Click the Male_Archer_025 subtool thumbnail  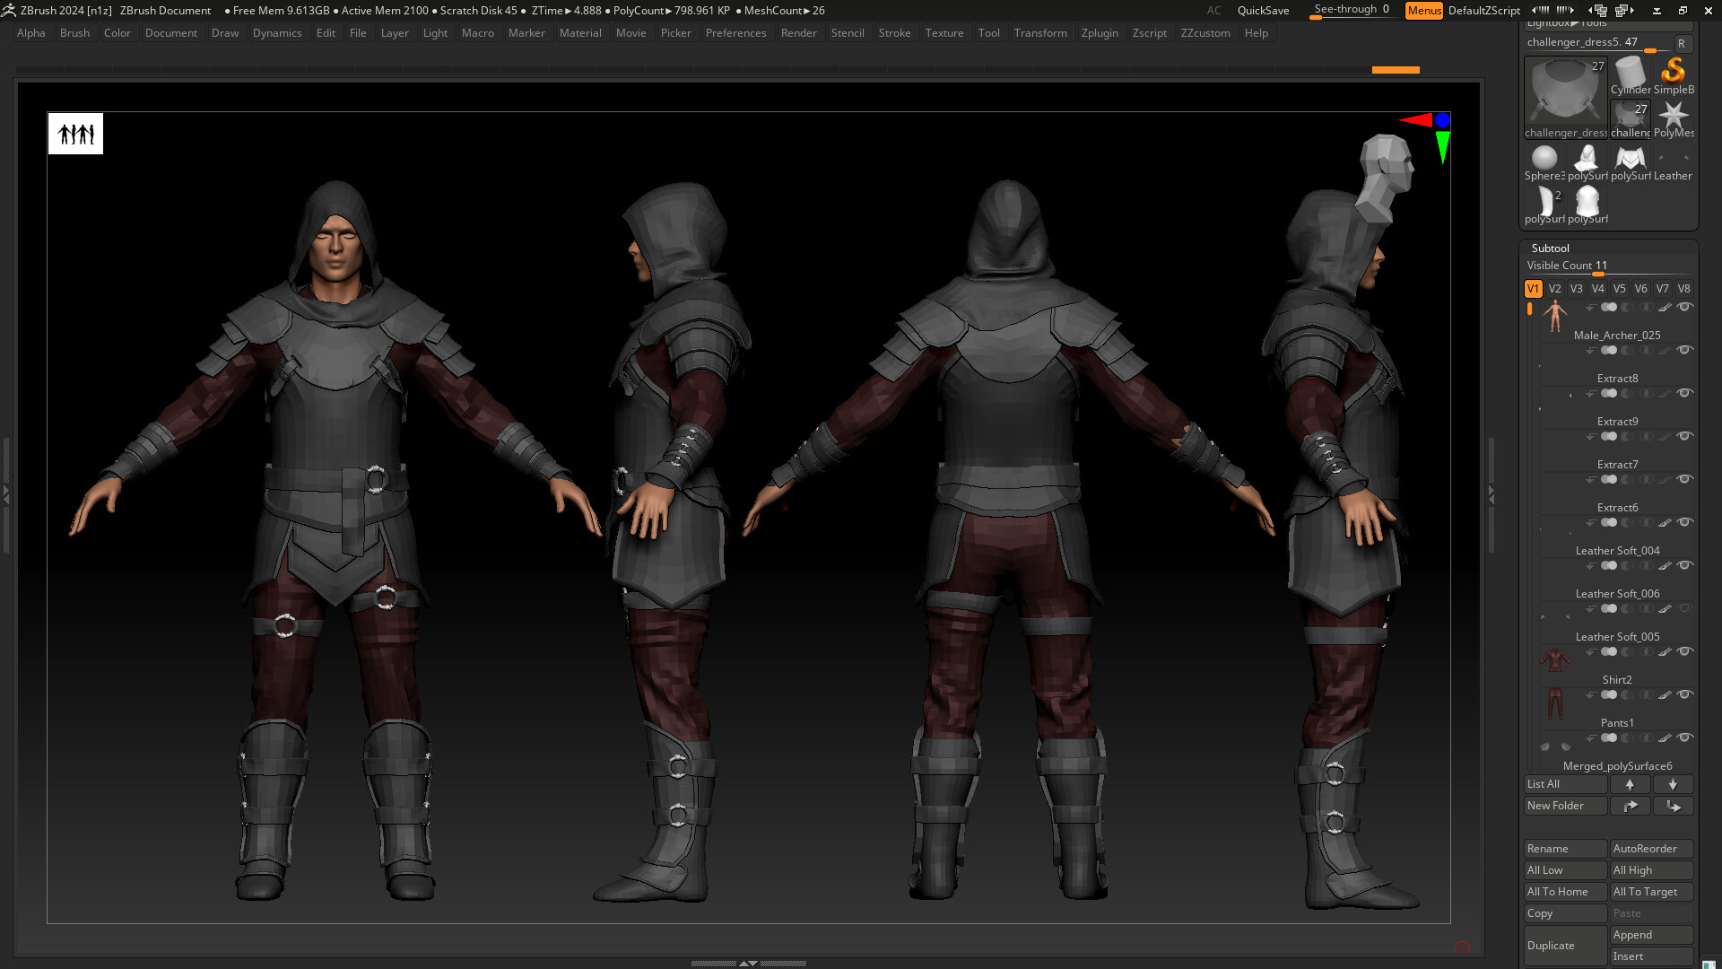coord(1556,314)
